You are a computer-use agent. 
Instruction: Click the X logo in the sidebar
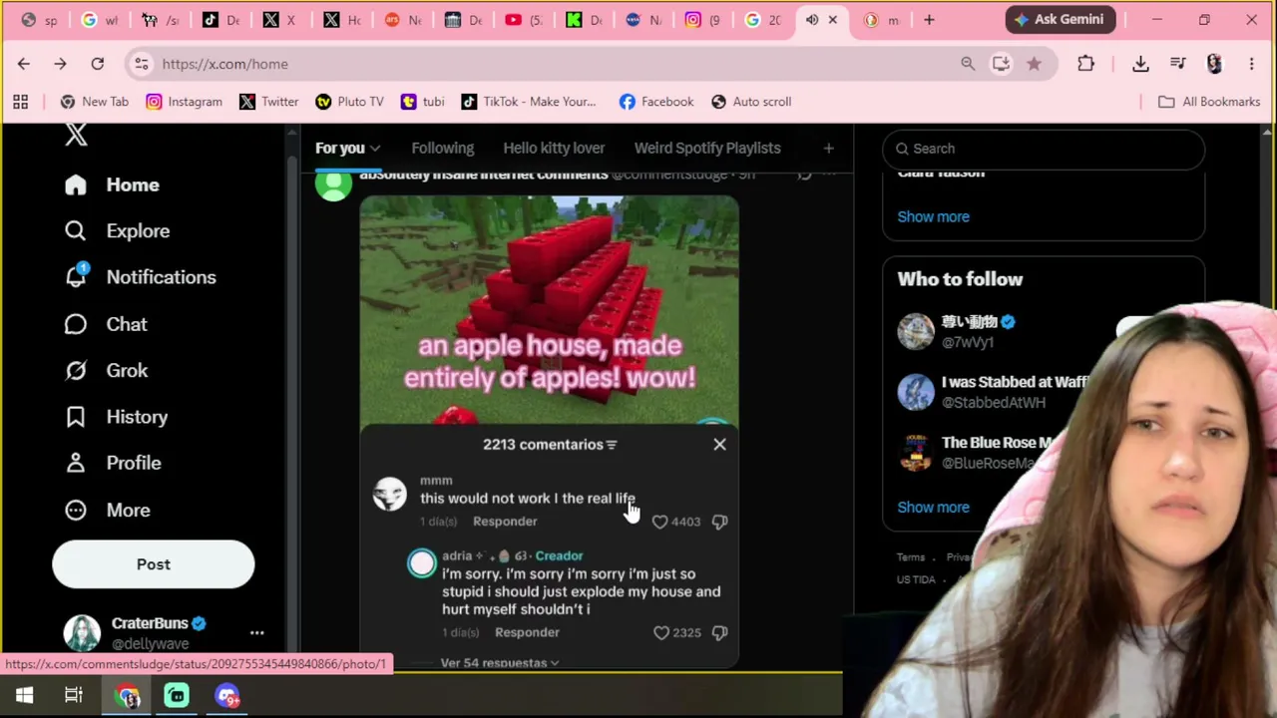click(76, 136)
